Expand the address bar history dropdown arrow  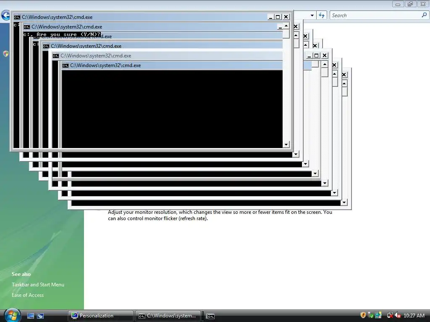click(312, 16)
